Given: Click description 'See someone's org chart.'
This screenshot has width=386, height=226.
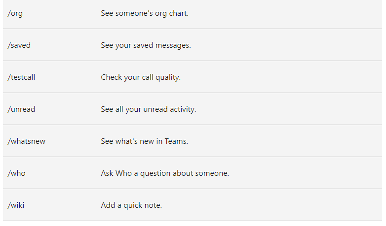Looking at the screenshot, I should pos(145,13).
